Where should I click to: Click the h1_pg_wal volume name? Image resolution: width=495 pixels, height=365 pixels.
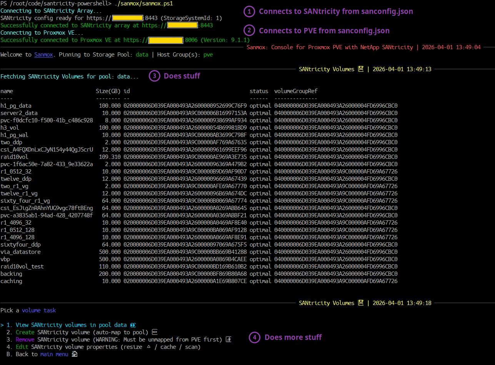click(x=14, y=135)
